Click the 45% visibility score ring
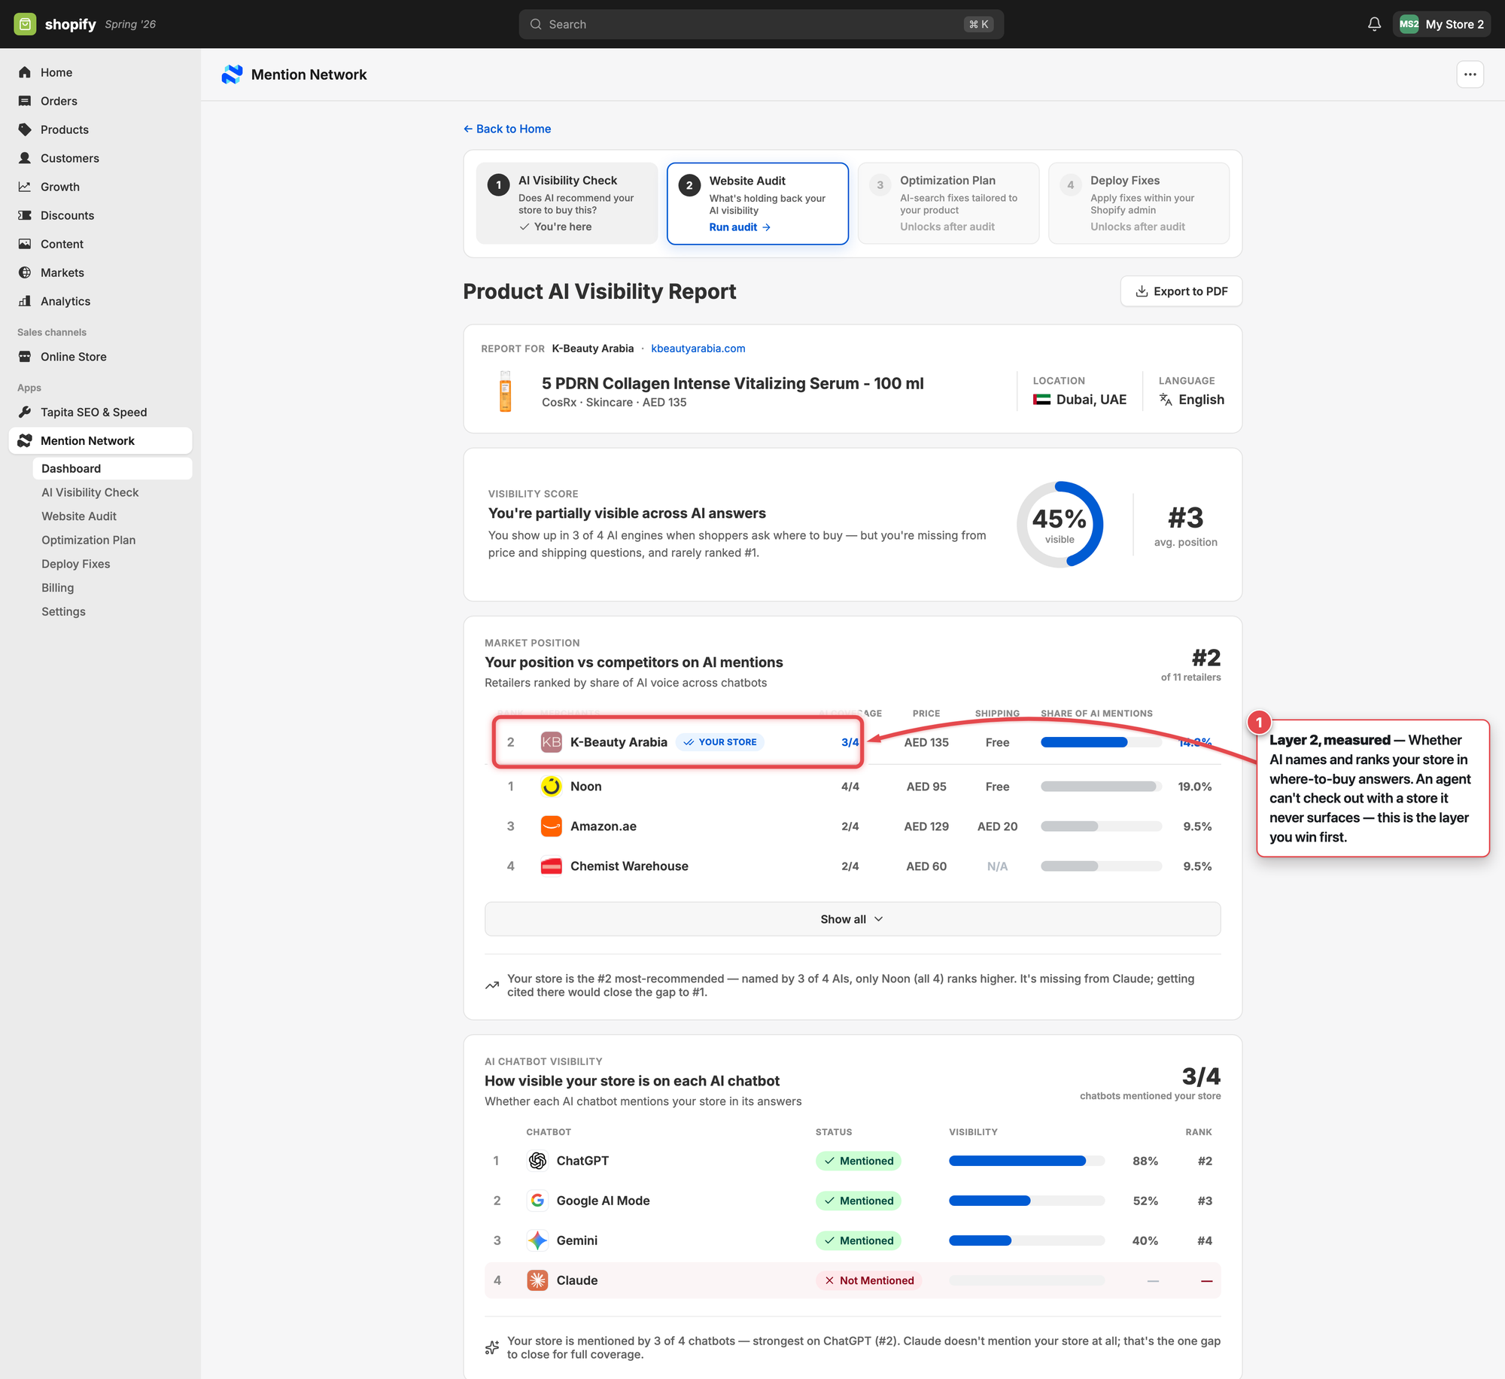The width and height of the screenshot is (1505, 1379). click(1060, 525)
